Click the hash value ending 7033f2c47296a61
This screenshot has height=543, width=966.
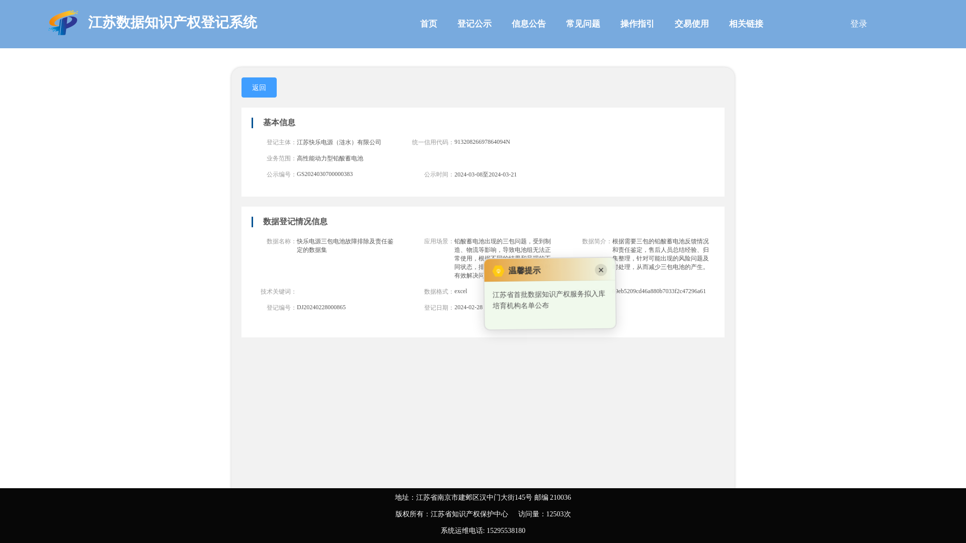tap(661, 292)
